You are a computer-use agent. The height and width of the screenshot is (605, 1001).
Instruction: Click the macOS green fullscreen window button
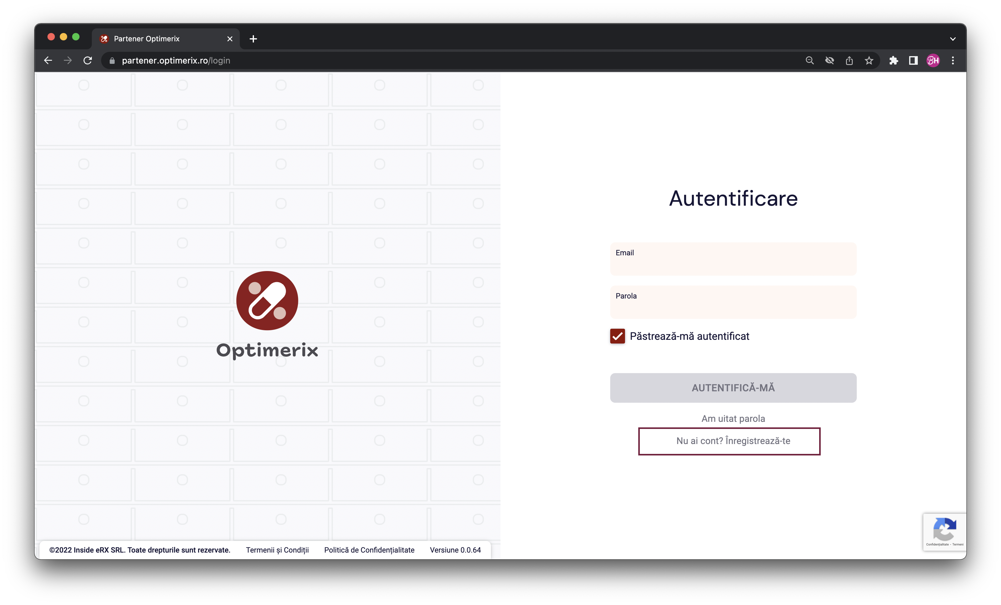point(76,37)
